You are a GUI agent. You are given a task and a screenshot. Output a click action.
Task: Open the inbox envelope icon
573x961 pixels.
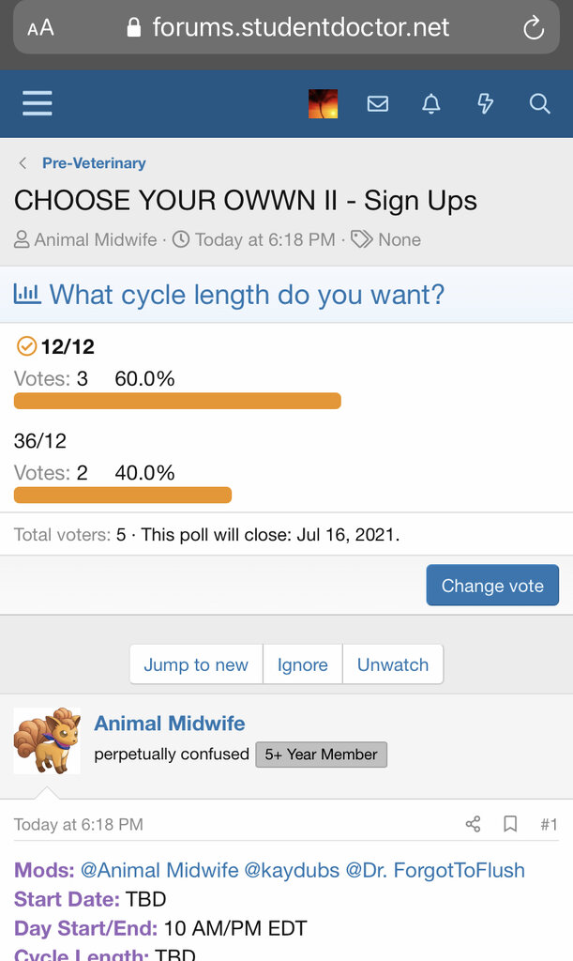point(378,104)
